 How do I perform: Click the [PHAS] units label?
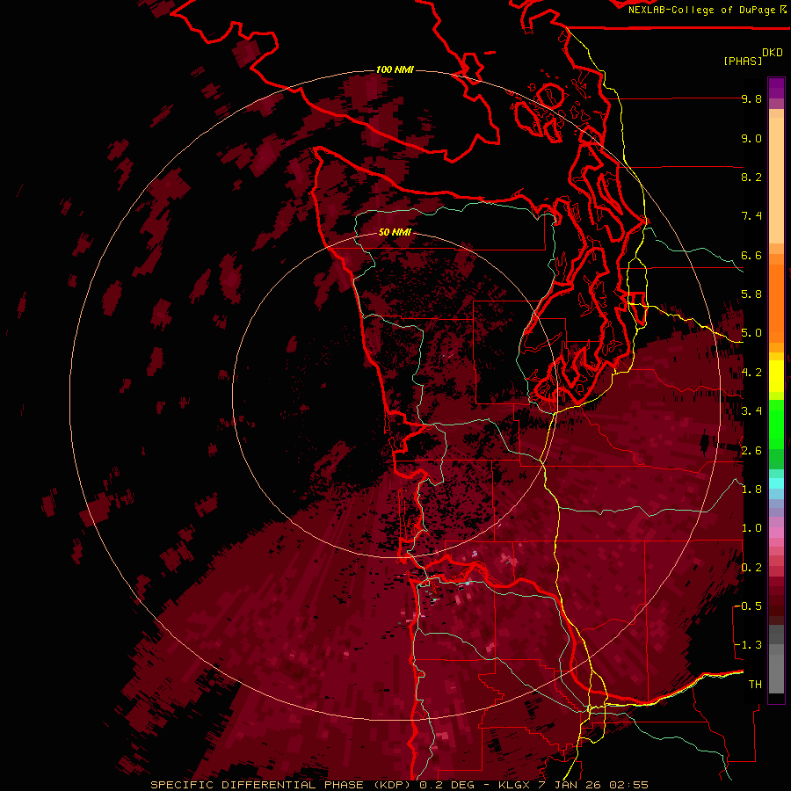pos(743,62)
